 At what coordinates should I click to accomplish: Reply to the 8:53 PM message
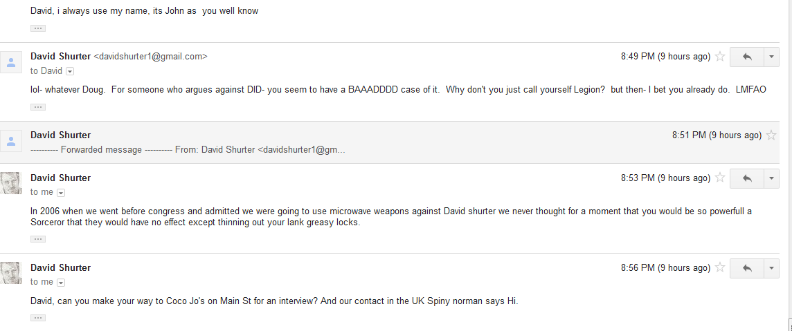[747, 178]
